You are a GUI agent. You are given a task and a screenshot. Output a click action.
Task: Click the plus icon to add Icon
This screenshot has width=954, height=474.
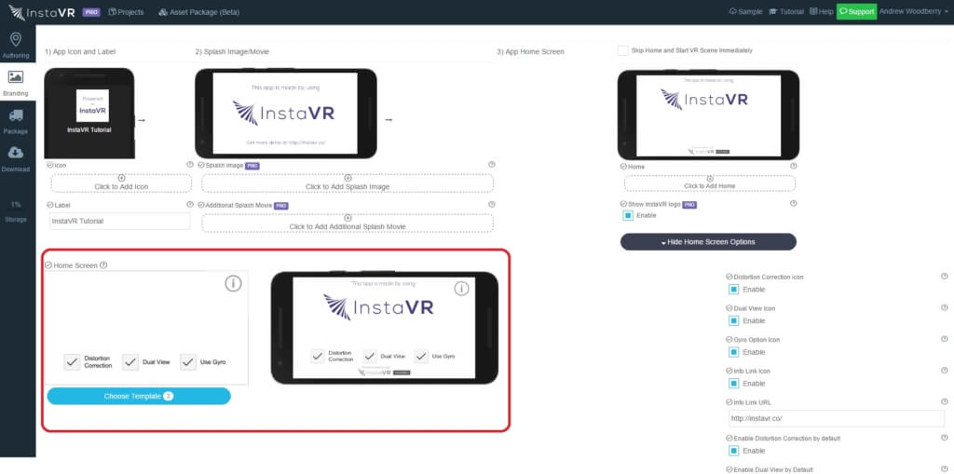coord(121,178)
